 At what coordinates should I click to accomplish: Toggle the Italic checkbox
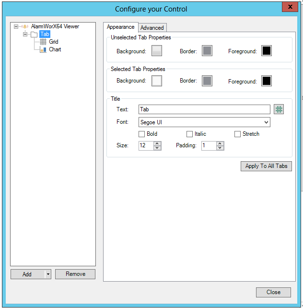coord(190,134)
